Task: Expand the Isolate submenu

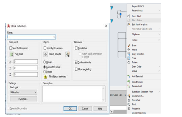Action: 159,40
